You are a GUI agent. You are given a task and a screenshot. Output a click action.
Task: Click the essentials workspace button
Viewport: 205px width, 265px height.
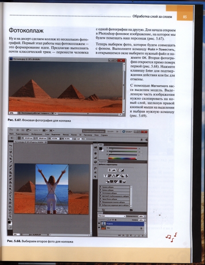tap(93, 131)
